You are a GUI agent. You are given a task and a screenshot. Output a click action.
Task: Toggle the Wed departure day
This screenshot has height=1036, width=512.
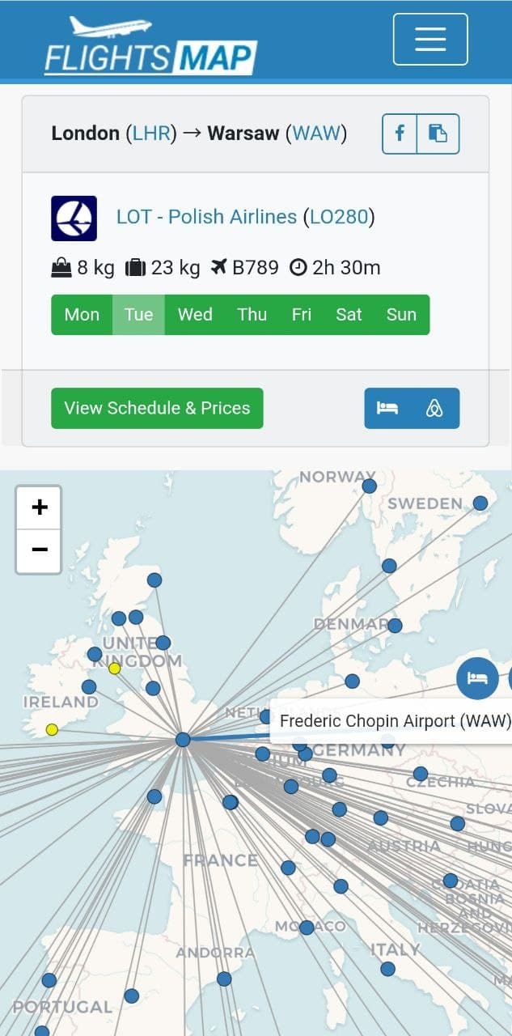click(x=194, y=315)
